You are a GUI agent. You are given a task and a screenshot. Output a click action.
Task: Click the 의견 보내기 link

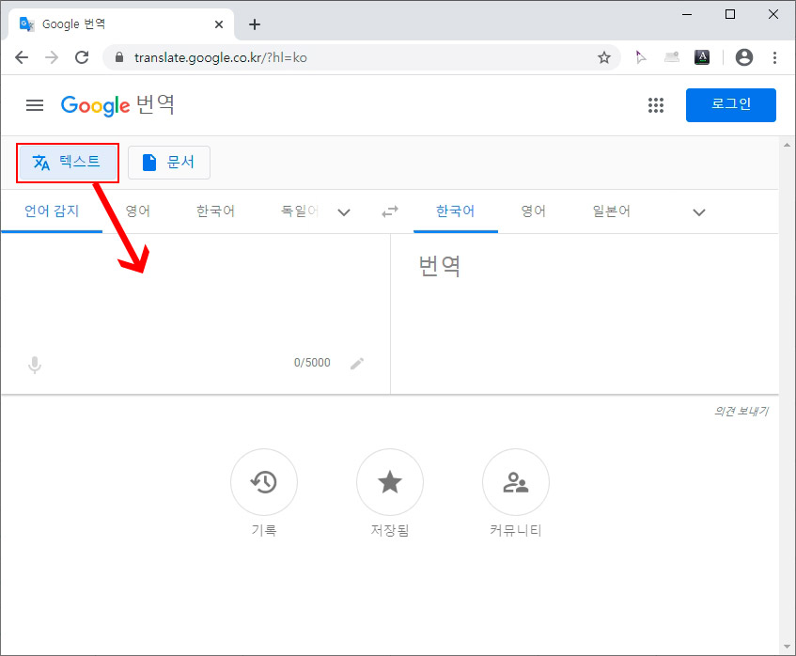click(x=741, y=412)
